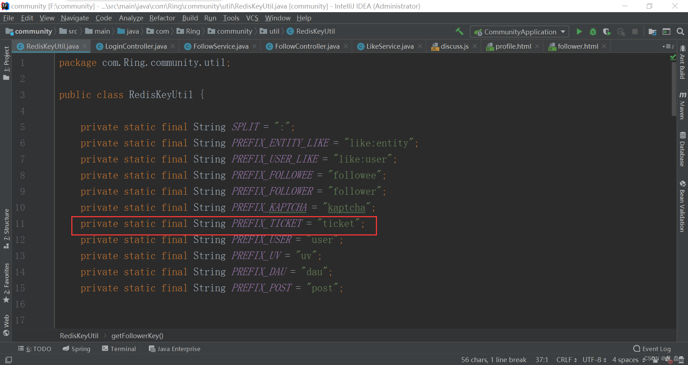Click the Ring package breadcrumb
This screenshot has width=688, height=365.
pyautogui.click(x=188, y=31)
